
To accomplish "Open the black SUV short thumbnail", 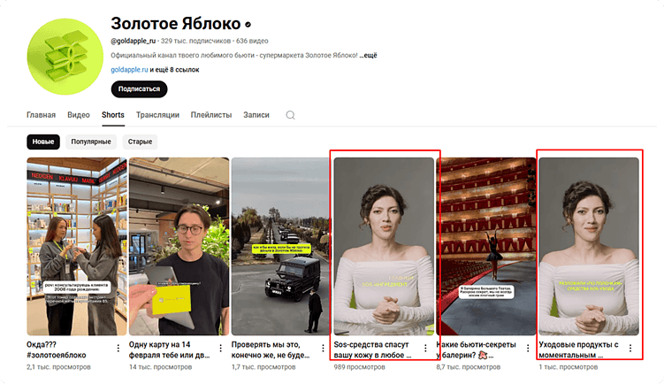I will tap(280, 247).
